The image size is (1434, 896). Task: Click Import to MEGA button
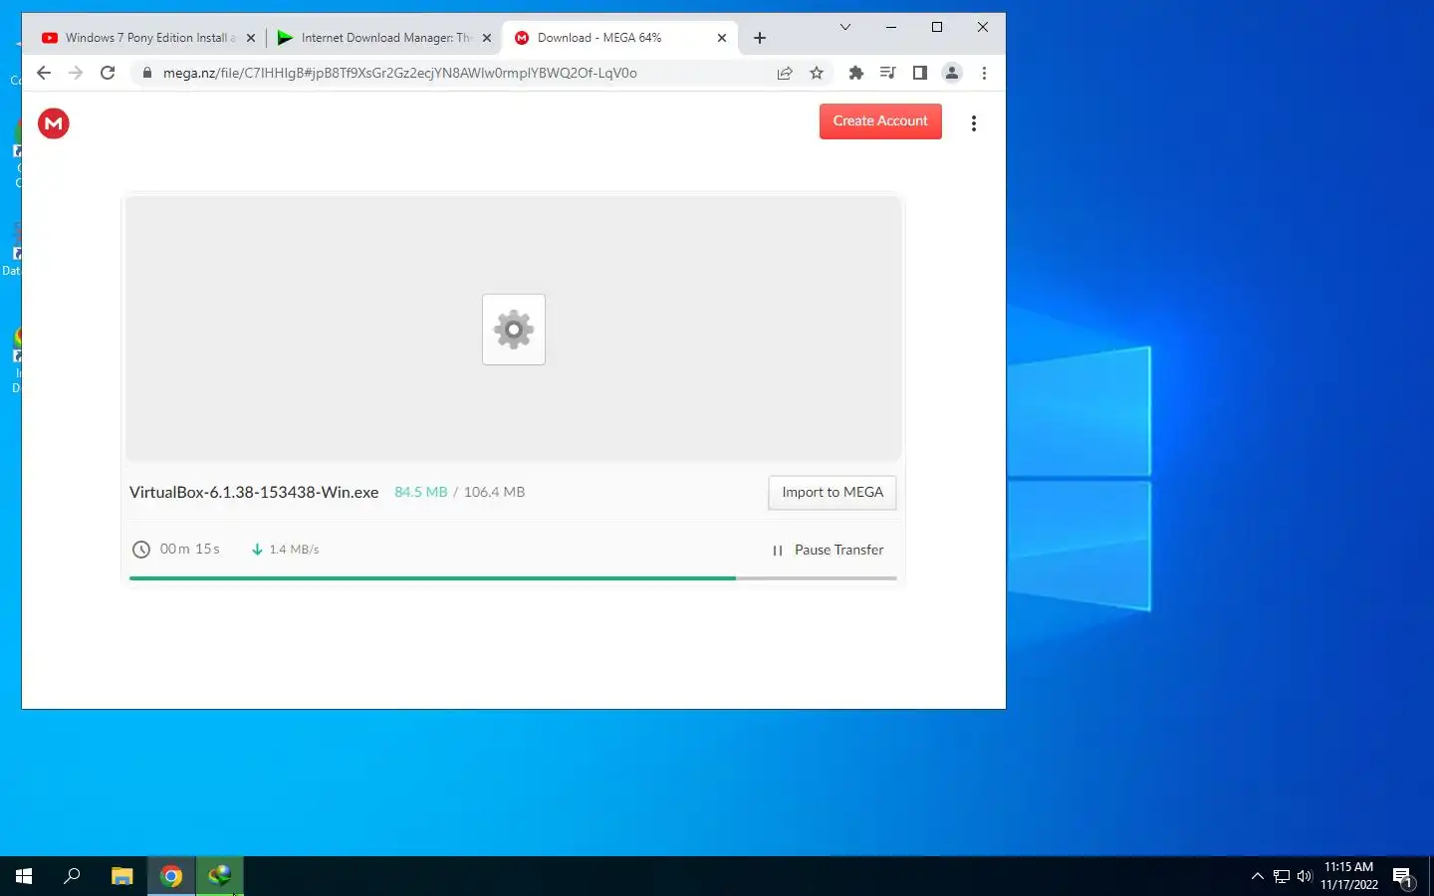click(x=833, y=493)
